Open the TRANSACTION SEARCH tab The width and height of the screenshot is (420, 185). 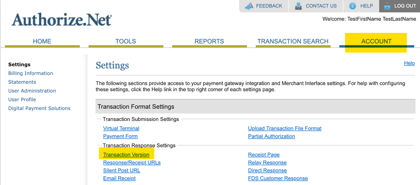pos(293,41)
